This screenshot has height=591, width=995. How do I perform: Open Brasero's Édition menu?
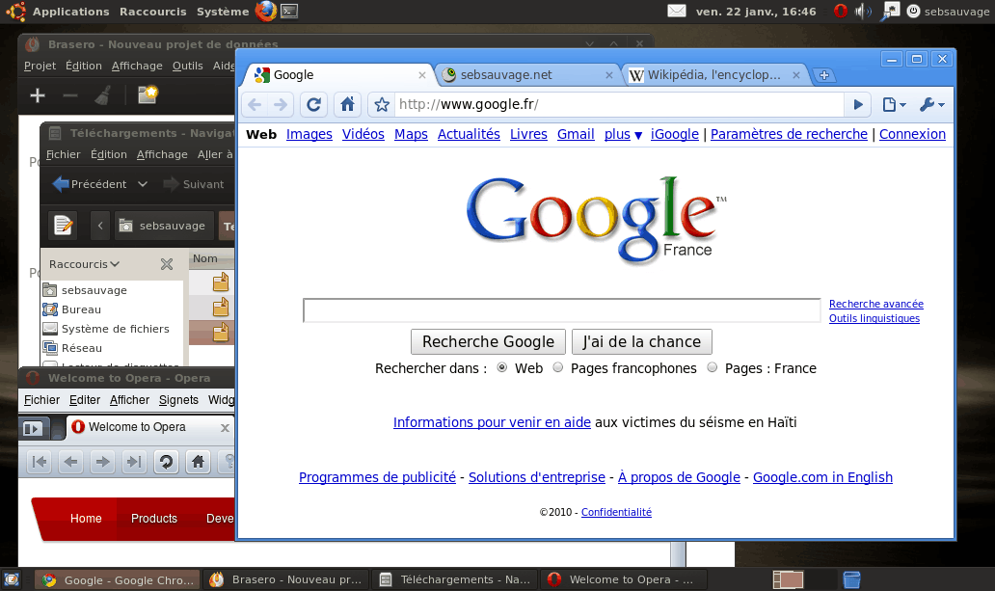click(84, 66)
